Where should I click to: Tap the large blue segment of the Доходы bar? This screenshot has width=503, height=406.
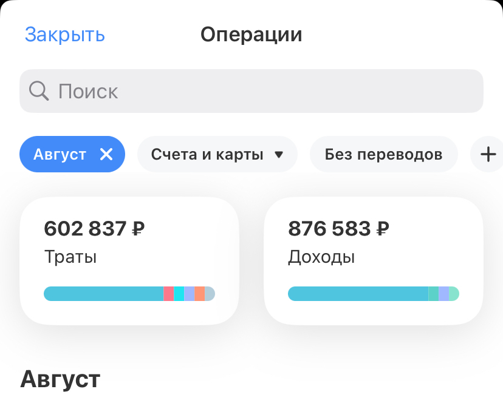pos(357,294)
